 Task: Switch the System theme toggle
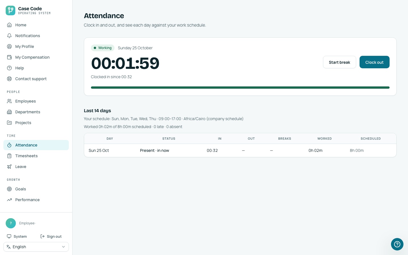[17, 236]
